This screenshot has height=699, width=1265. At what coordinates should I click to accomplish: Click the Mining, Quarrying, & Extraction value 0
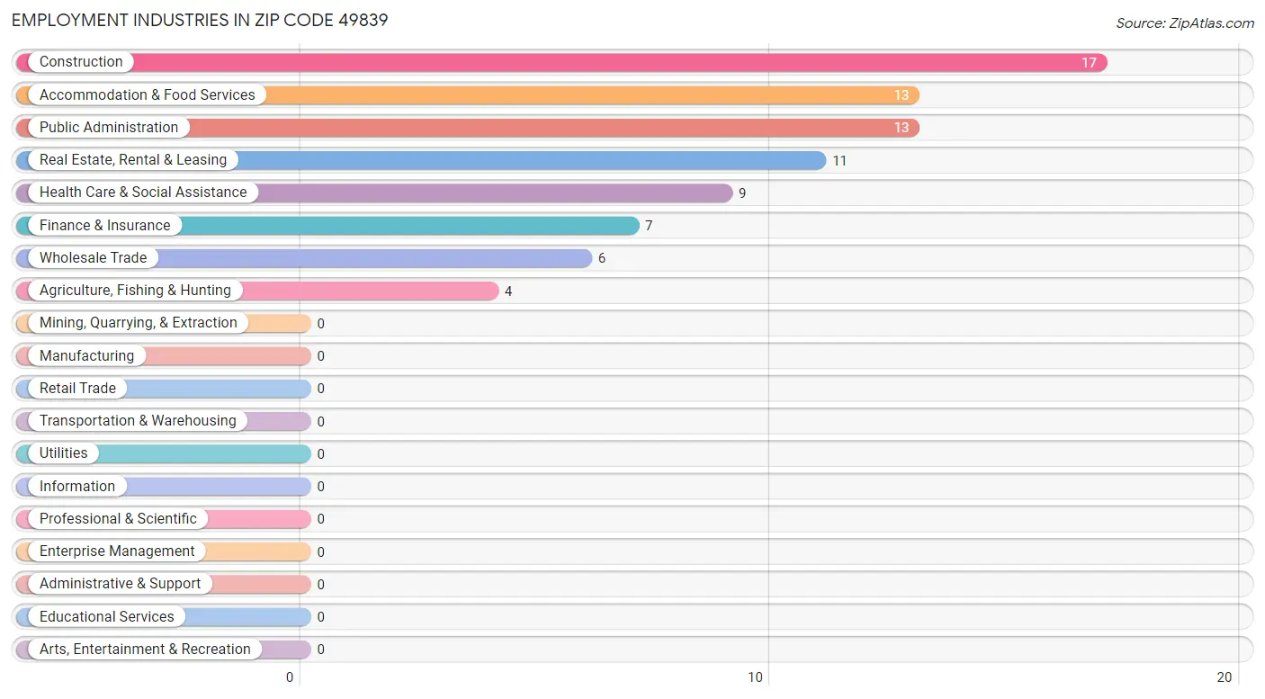(x=321, y=324)
